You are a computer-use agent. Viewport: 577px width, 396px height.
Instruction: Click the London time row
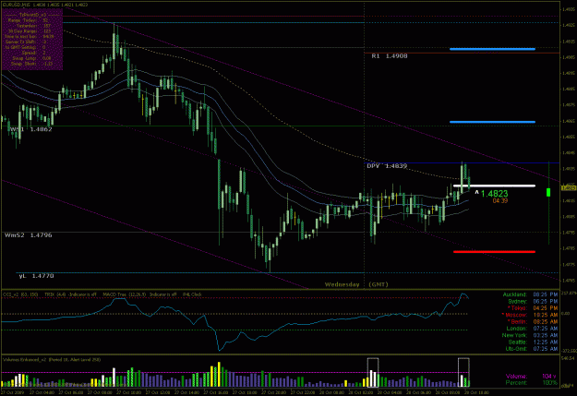click(532, 329)
